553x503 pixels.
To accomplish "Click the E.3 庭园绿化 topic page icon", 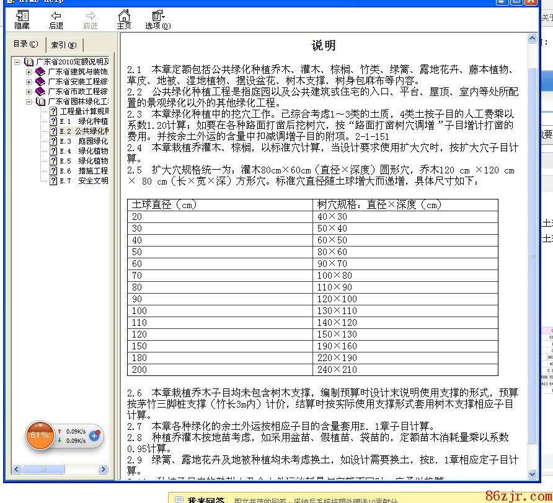I will (53, 141).
